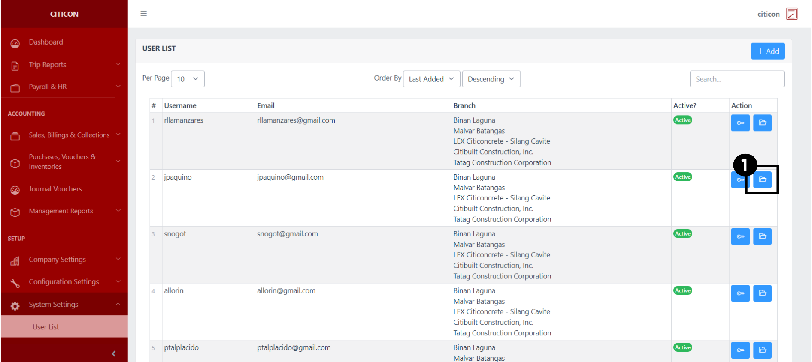Click the Add user button

pos(767,51)
